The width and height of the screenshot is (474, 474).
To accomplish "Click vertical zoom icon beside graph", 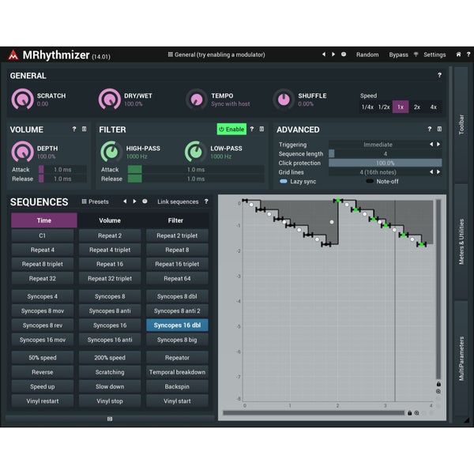I will [438, 391].
